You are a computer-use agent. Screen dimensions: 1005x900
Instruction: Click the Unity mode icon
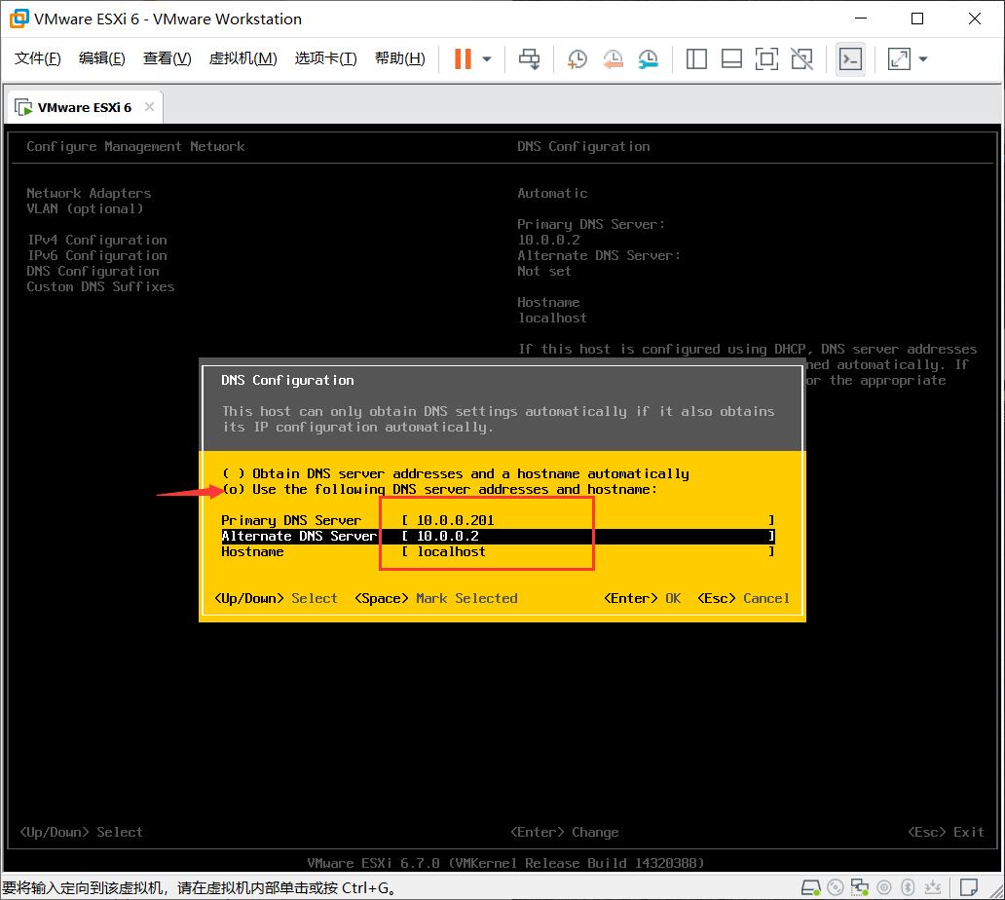pos(801,59)
